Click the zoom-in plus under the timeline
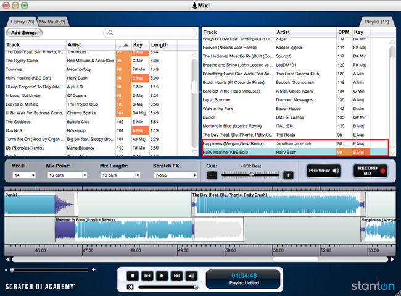Viewport: 401px width, 296px height. click(93, 269)
